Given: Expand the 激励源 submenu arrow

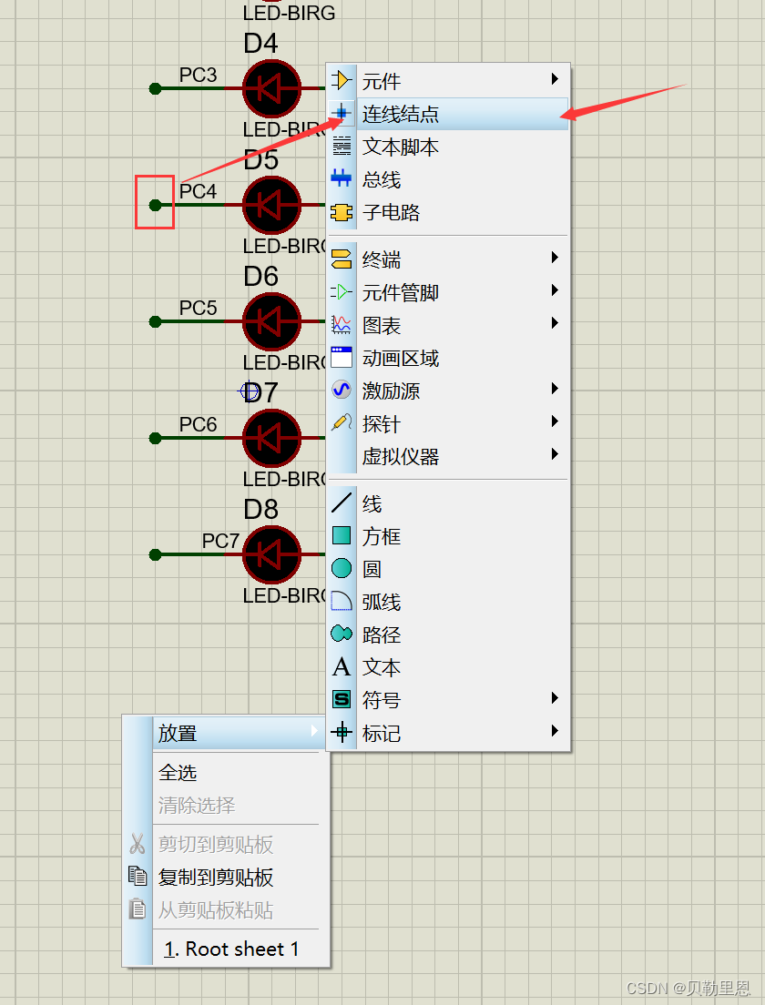Looking at the screenshot, I should coord(555,389).
